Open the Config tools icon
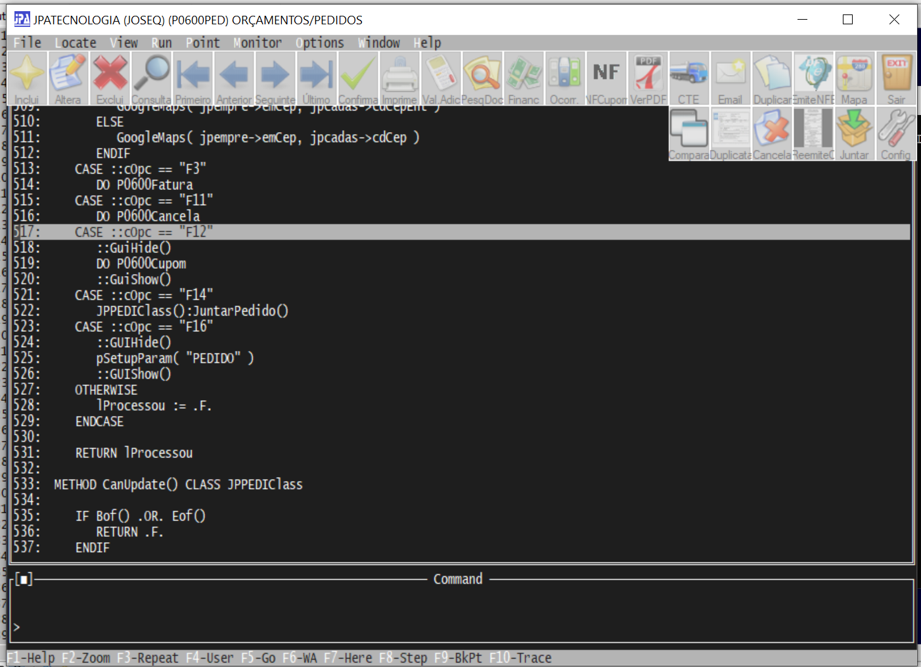 [x=896, y=134]
